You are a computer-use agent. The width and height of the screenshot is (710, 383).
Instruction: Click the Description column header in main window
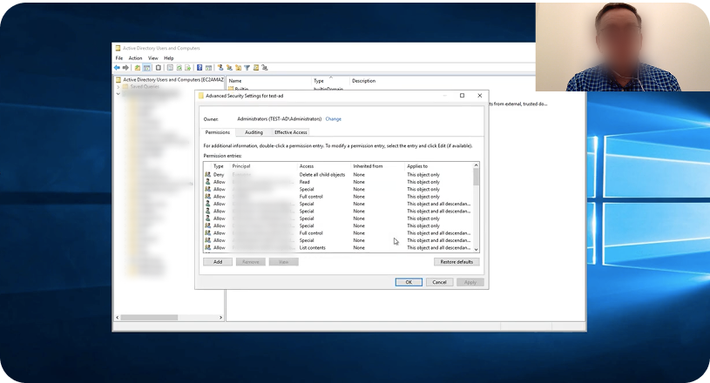click(x=363, y=80)
